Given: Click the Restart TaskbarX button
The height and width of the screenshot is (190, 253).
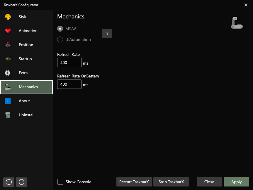Looking at the screenshot, I should tap(134, 182).
